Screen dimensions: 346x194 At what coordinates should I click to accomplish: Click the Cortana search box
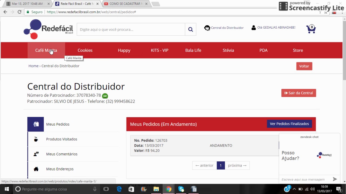click(56, 189)
